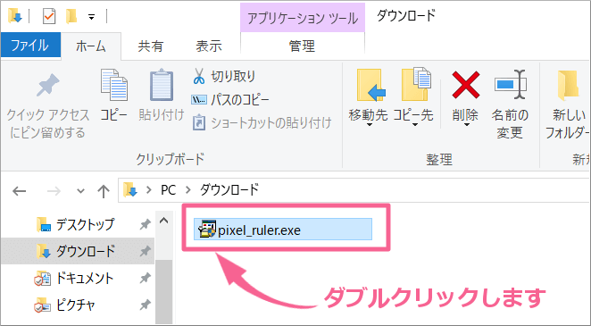The image size is (591, 326).
Task: Open the Customize Quick Access Toolbar dropdown
Action: [92, 17]
